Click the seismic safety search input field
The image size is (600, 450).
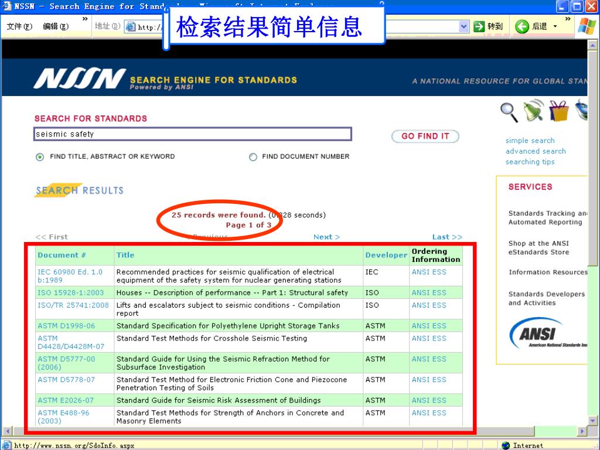pos(192,134)
